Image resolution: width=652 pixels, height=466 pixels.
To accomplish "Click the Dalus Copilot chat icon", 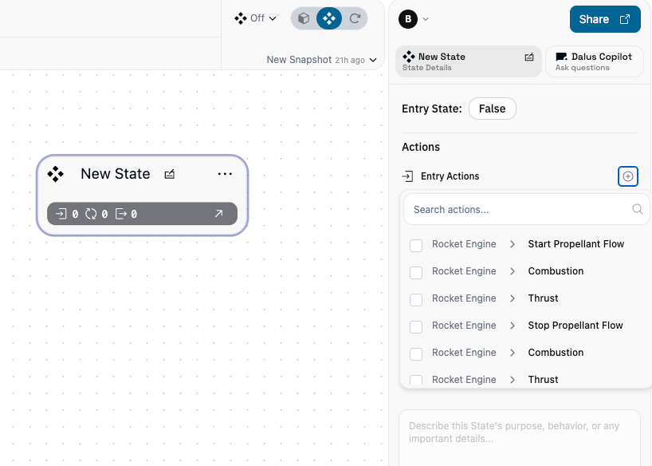I will click(x=562, y=57).
